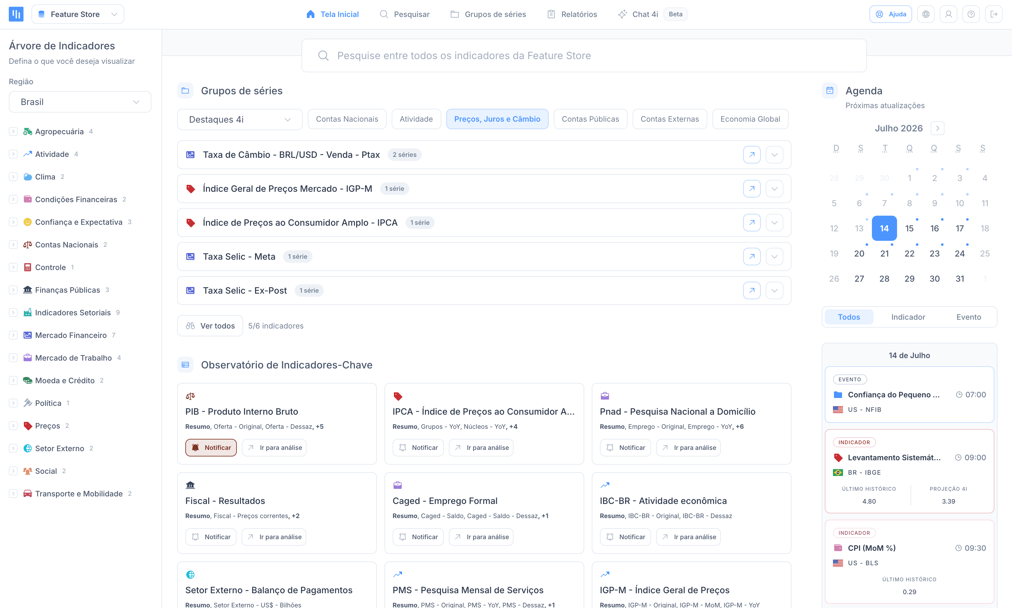
Task: Turn off the active PIB Notificar alert
Action: point(211,448)
